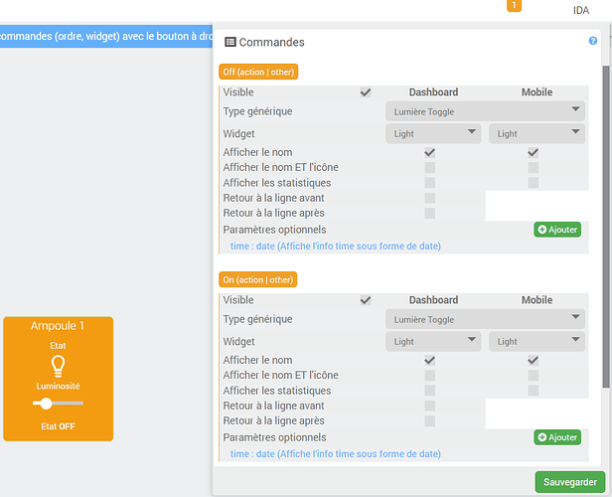Viewport: 612px width, 497px height.
Task: Open Type générique dropdown in Off section
Action: point(485,111)
